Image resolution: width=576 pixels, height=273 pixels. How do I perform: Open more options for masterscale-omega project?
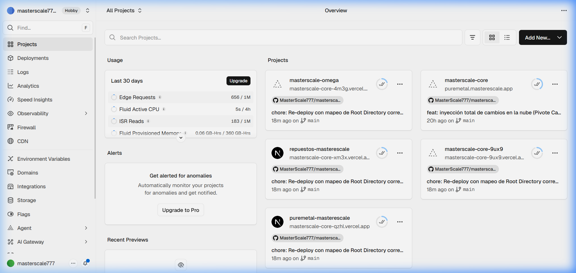[400, 84]
